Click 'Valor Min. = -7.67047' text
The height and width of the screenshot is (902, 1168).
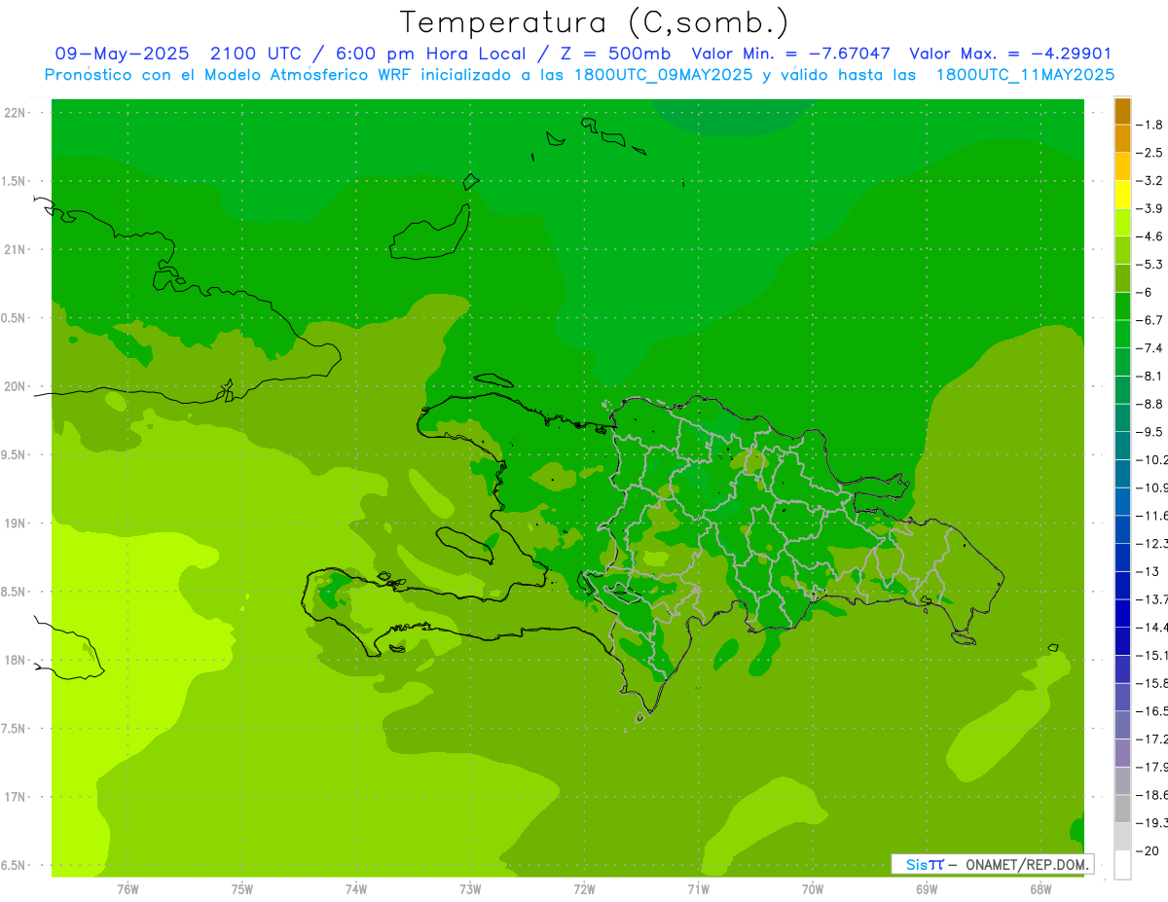point(790,54)
